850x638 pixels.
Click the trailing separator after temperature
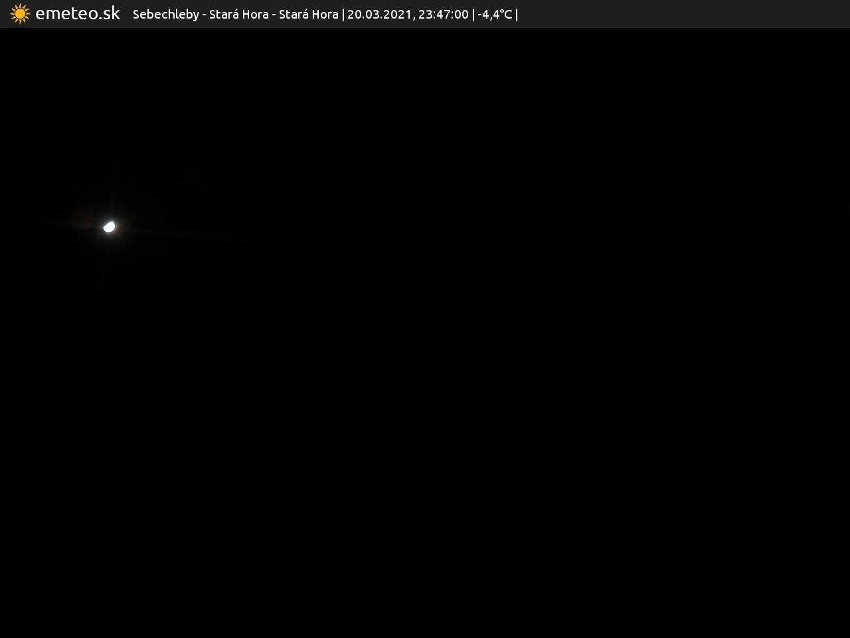pyautogui.click(x=517, y=14)
